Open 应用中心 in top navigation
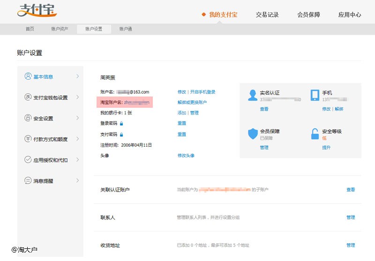 click(x=350, y=15)
